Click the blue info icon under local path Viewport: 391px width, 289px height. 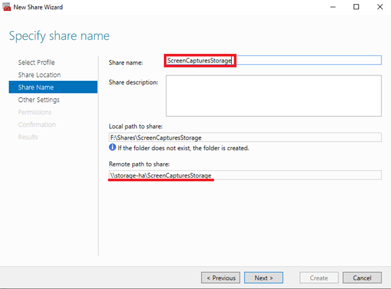(x=112, y=148)
